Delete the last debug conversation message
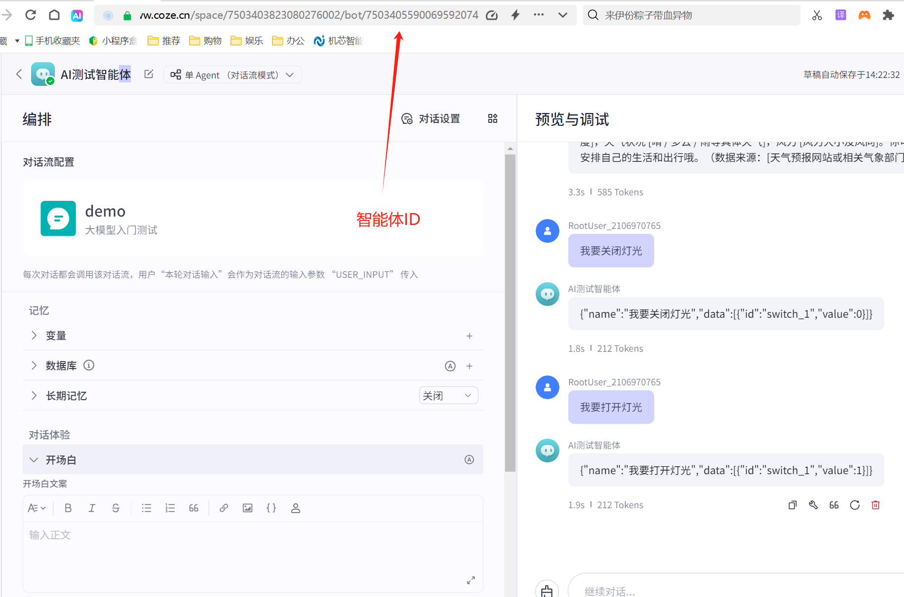The width and height of the screenshot is (904, 597). pyautogui.click(x=875, y=505)
